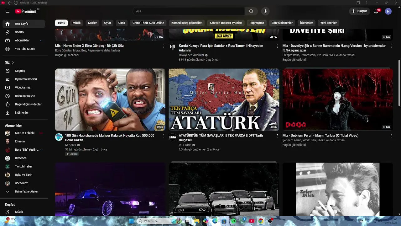
Task: Select Grand Theft Auto Online chip
Action: (x=148, y=23)
